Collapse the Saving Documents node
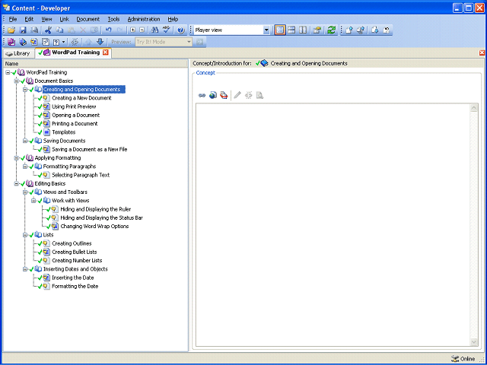 [x=25, y=141]
